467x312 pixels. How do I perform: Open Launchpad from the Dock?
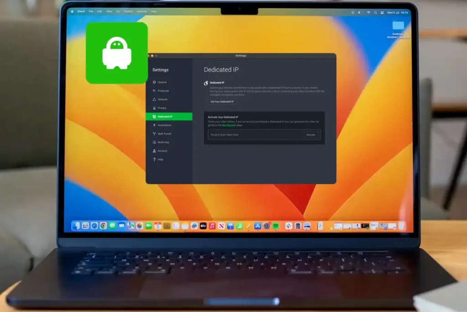point(85,226)
